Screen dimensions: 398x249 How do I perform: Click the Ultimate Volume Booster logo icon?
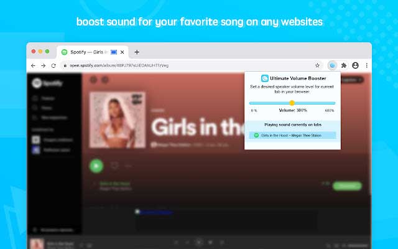tap(265, 78)
